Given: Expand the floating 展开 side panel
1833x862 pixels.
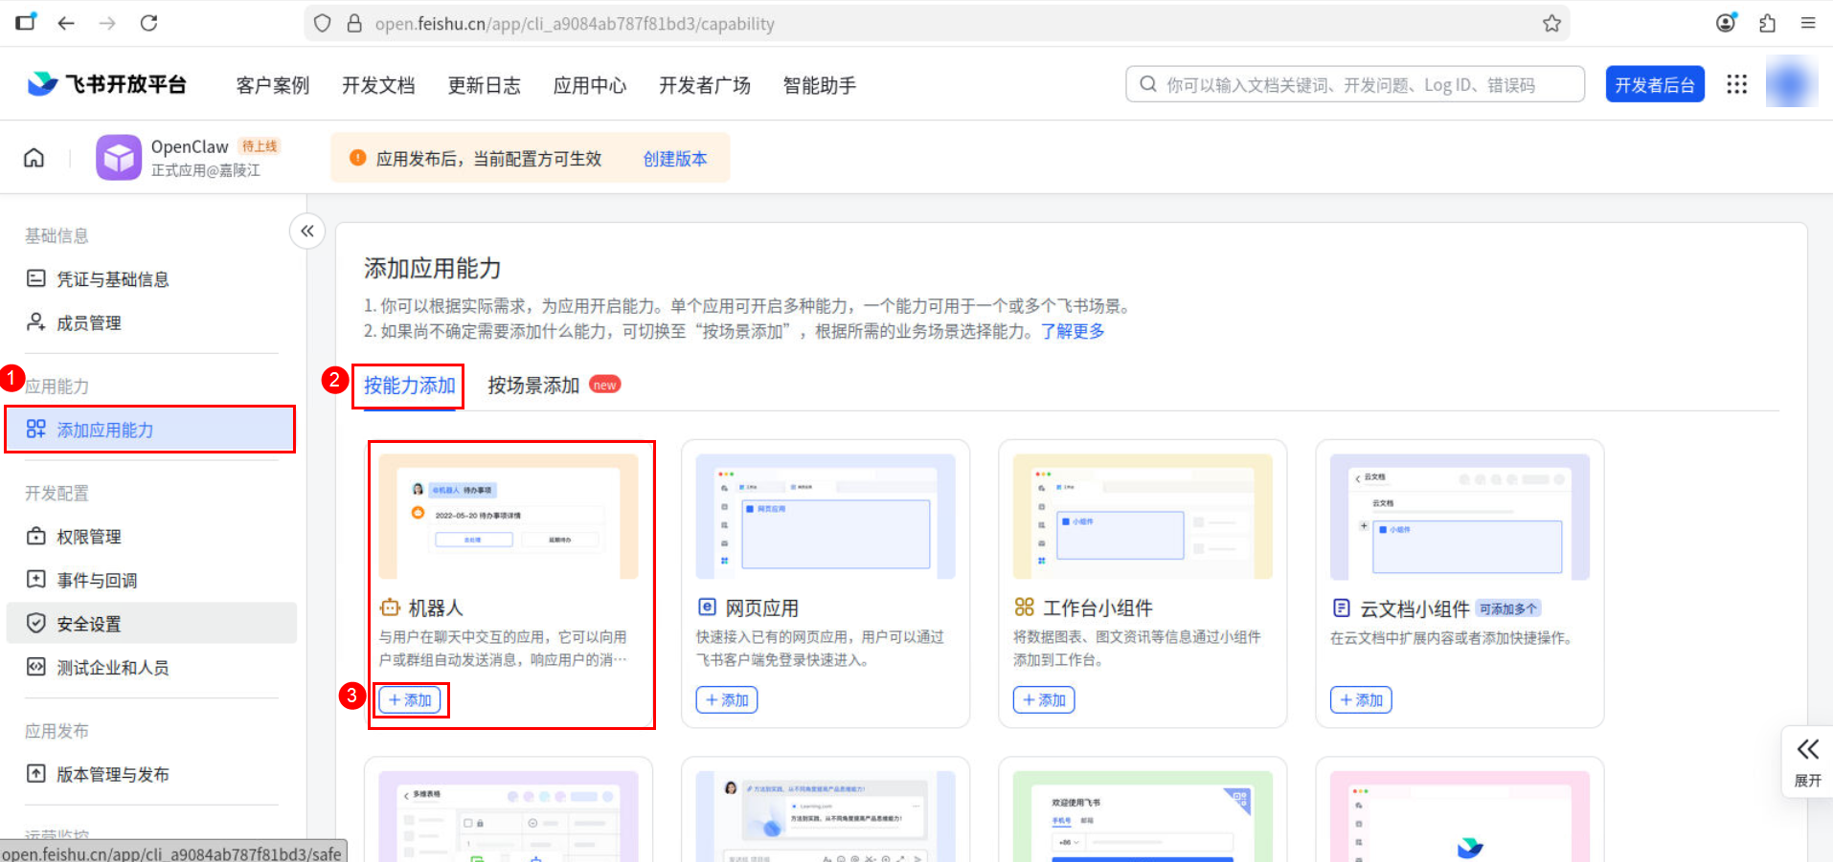Looking at the screenshot, I should click(1807, 763).
